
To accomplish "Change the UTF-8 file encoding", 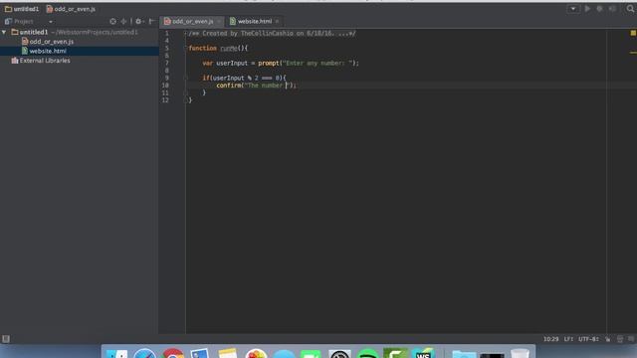I will coord(588,339).
